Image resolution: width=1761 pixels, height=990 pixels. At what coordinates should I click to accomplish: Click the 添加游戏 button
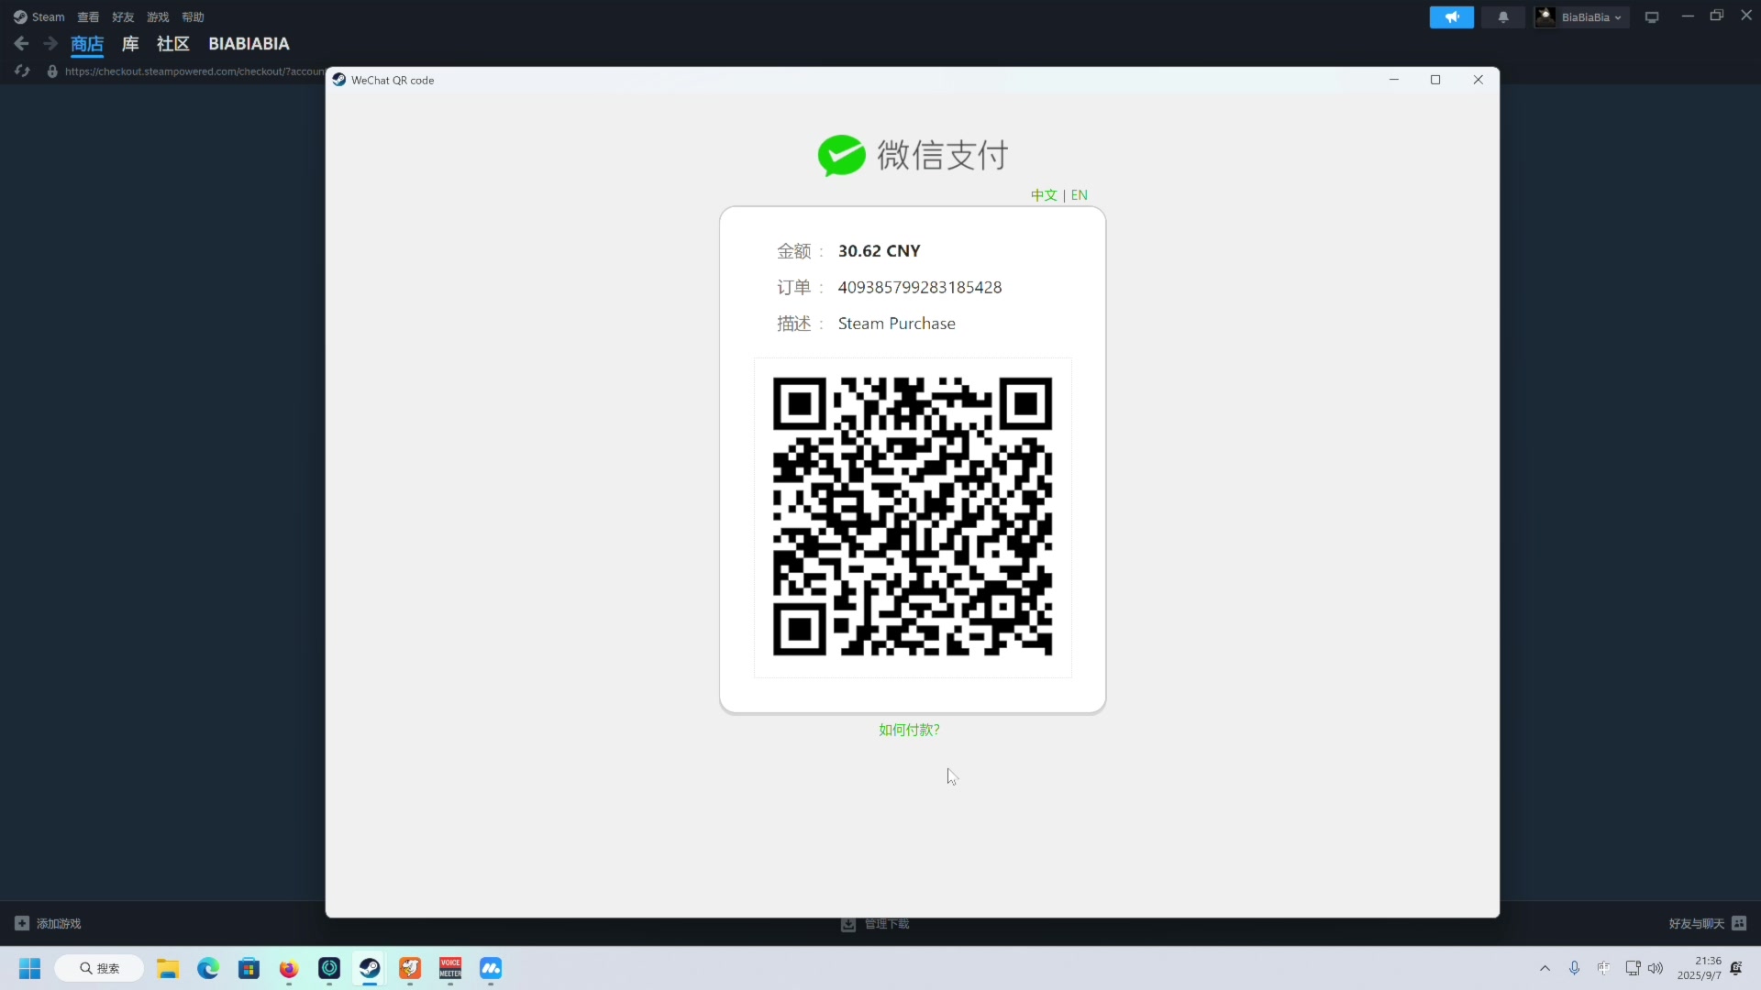48,923
